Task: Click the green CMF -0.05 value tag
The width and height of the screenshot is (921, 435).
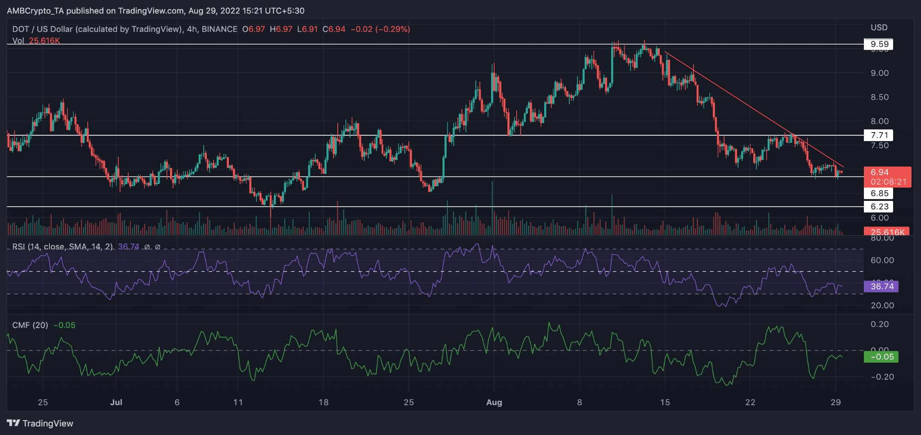Action: click(881, 357)
